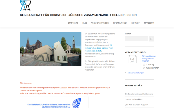The width and height of the screenshot is (174, 108).
Task: Click the site title Gesellschaft für Christlich-Jüdische Zusammenarbeit
Action: tap(78, 15)
